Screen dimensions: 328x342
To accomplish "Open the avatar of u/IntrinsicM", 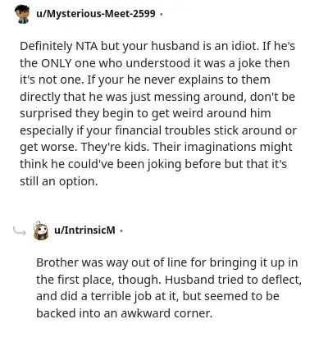I will pos(40,230).
